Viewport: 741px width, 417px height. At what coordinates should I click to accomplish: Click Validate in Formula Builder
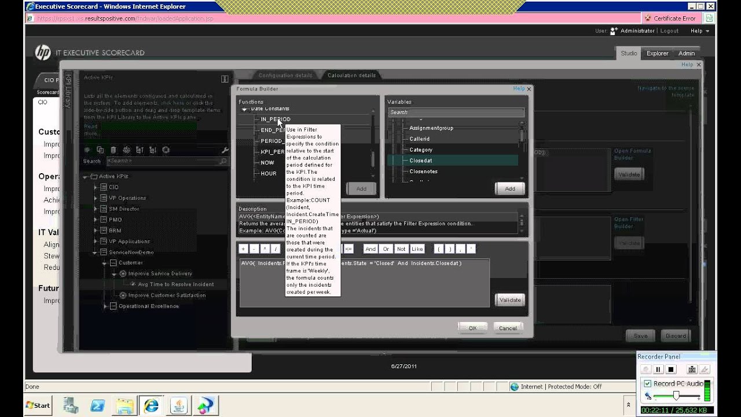tap(510, 300)
